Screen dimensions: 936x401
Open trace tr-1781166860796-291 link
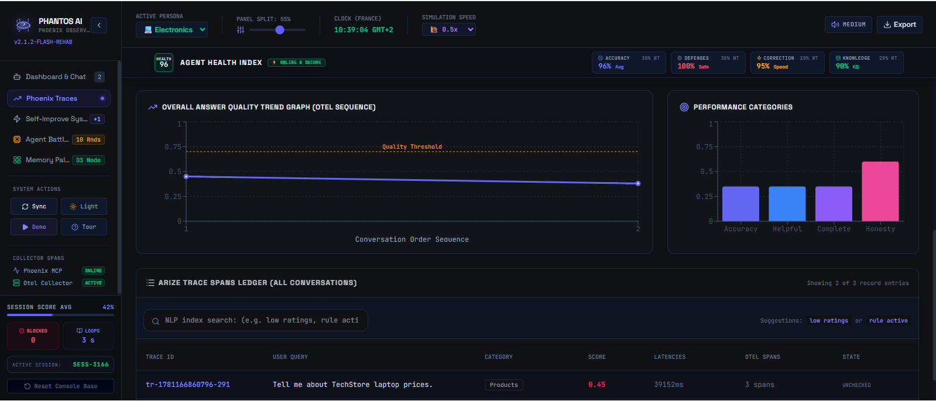[188, 385]
